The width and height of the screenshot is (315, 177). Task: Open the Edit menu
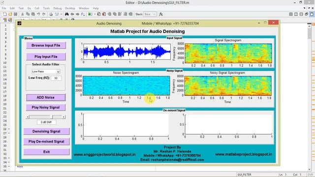[12, 8]
